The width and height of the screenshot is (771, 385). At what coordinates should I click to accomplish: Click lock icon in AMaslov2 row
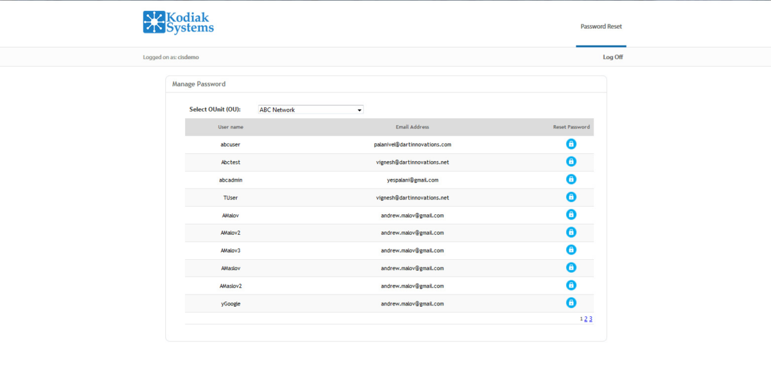click(571, 286)
